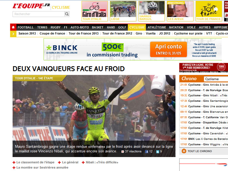228x171 pixels.
Task: Select Tour de France 2013 in the submenu
Action: coord(84,33)
